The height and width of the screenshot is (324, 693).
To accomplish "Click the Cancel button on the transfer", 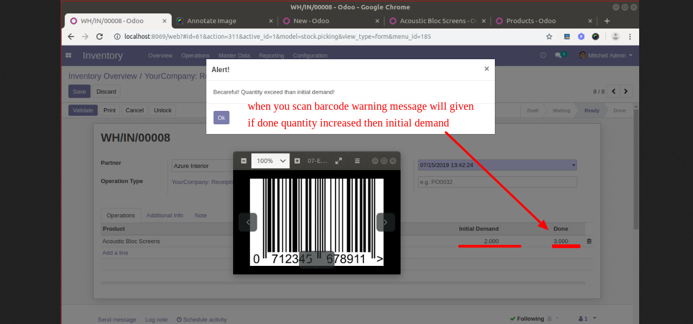I will [135, 110].
